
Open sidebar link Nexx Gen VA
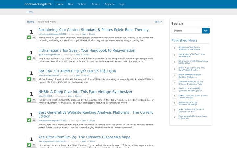191,110
